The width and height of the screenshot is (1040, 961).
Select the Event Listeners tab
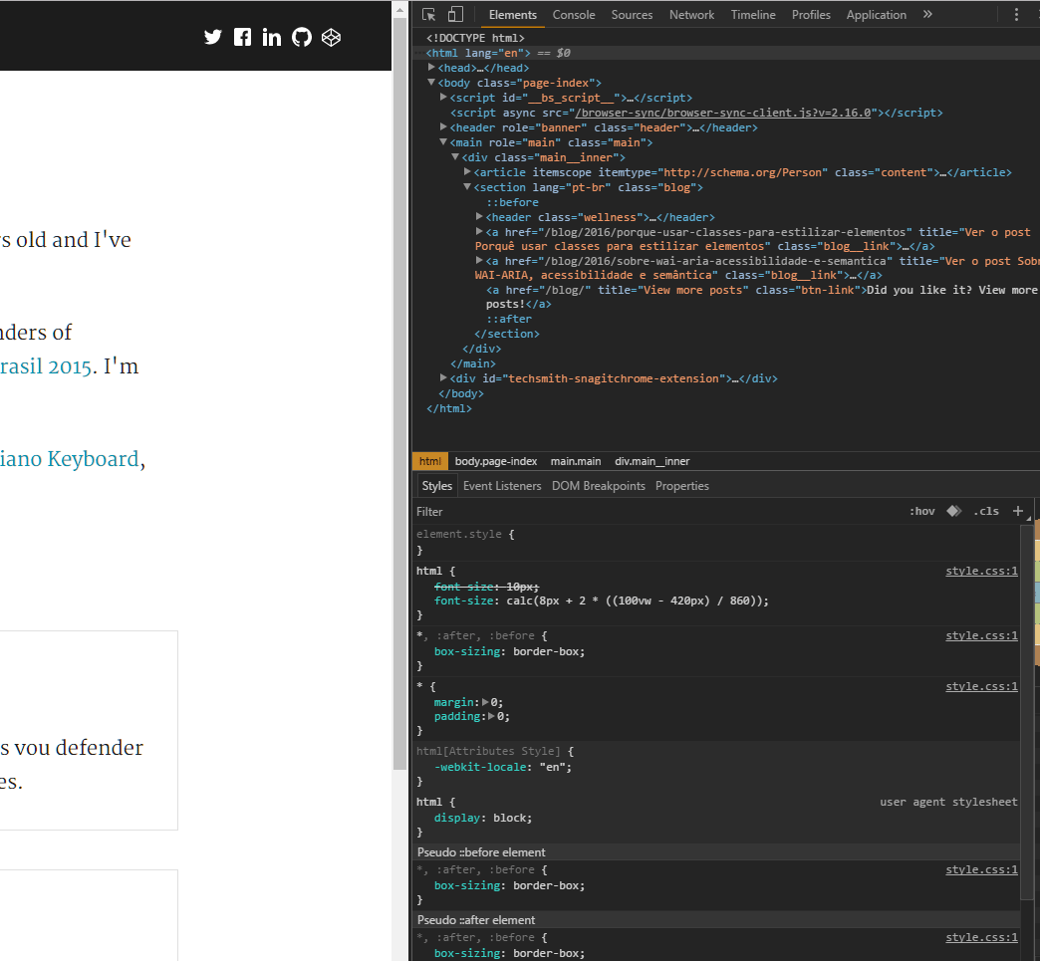point(502,485)
